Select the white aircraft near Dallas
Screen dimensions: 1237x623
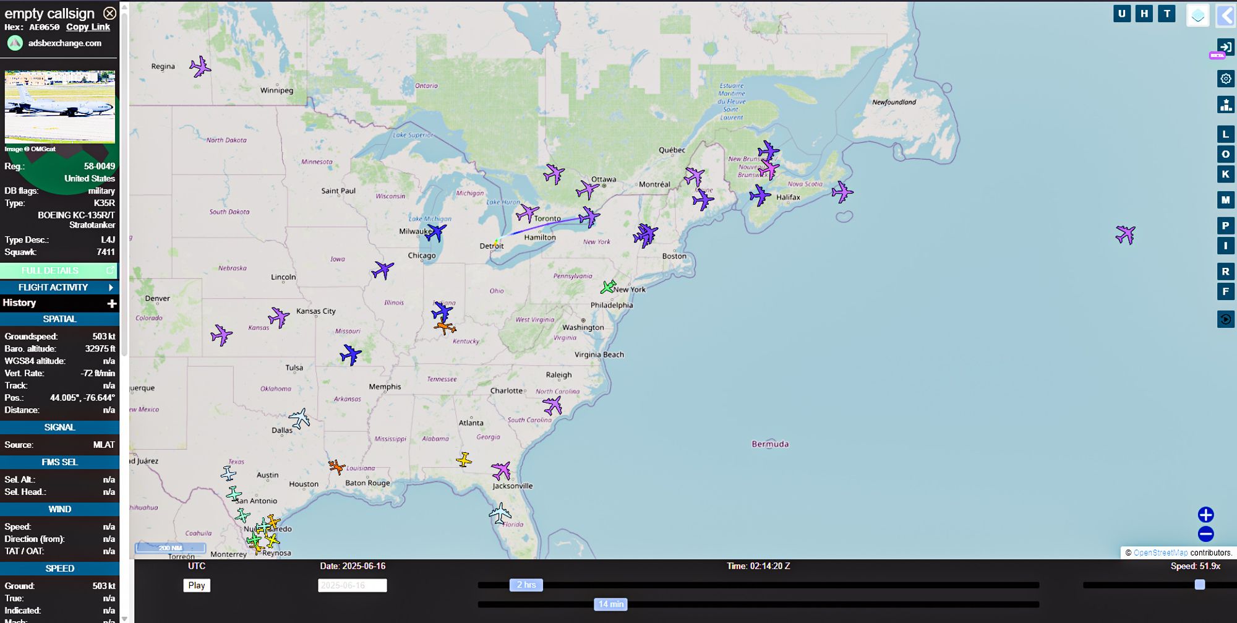point(299,419)
